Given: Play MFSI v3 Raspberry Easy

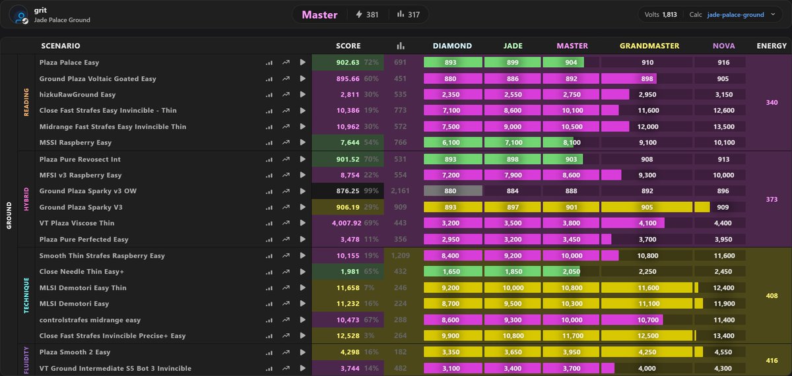Looking at the screenshot, I should tap(303, 175).
